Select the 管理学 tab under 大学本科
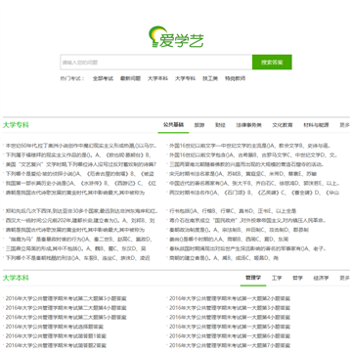352x352 pixels. 253,278
